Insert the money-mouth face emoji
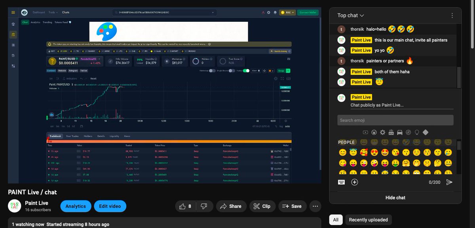The height and width of the screenshot is (228, 475). pyautogui.click(x=395, y=163)
